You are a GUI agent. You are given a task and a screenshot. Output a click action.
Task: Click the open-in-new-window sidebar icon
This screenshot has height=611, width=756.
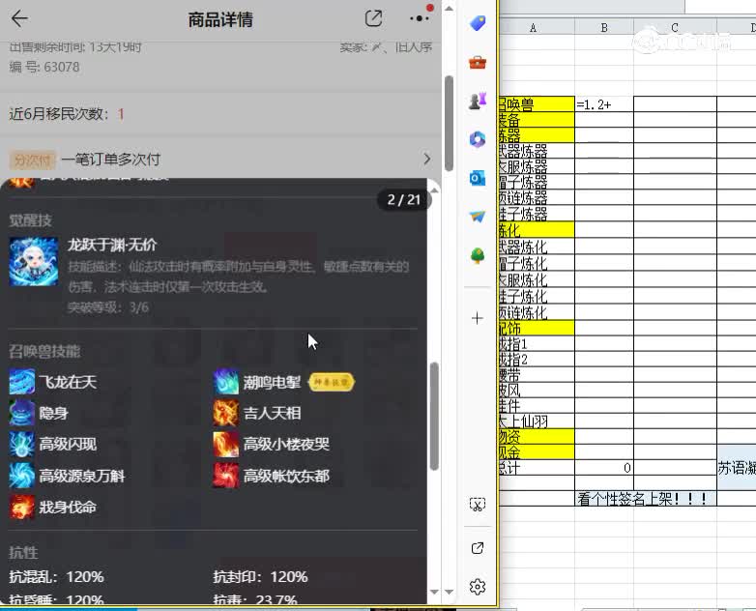coord(478,548)
